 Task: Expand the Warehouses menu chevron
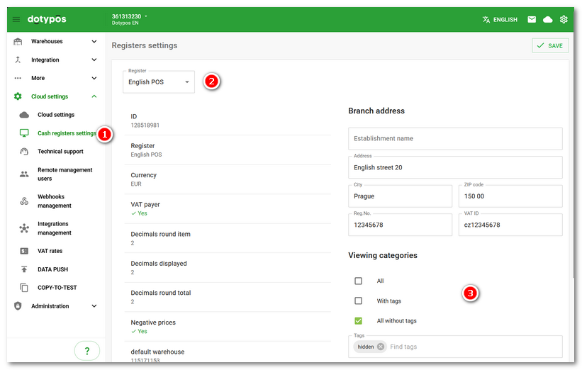[x=94, y=41]
